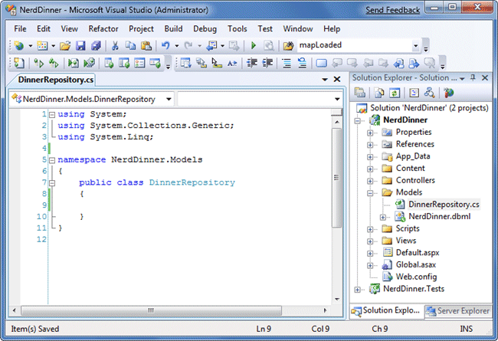Open the empty members dropdown in editor
This screenshot has height=341, width=498.
click(x=337, y=99)
